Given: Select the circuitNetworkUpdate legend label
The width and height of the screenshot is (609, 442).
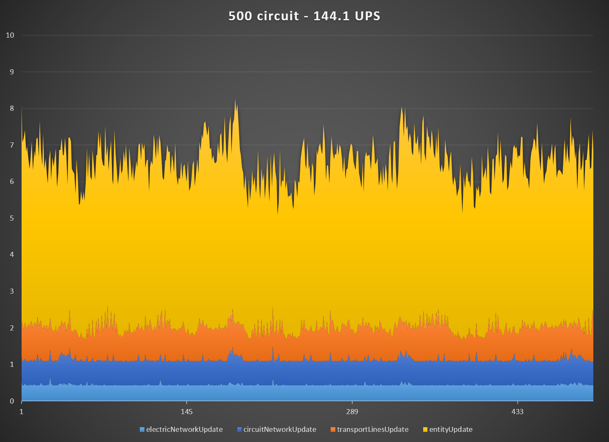Looking at the screenshot, I should click(280, 429).
